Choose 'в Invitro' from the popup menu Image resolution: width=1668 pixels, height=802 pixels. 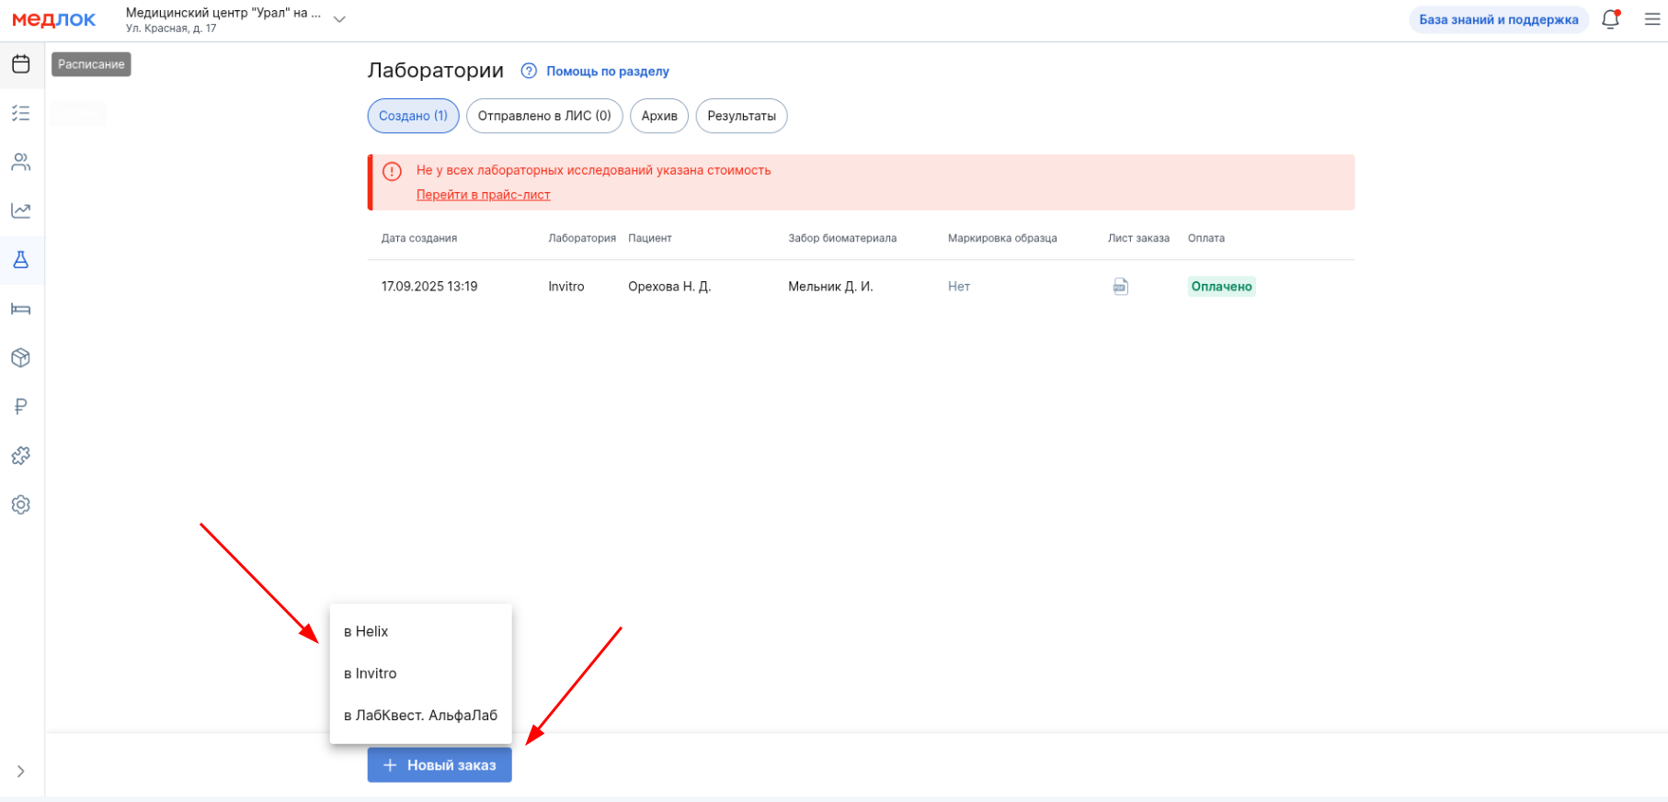click(x=371, y=673)
